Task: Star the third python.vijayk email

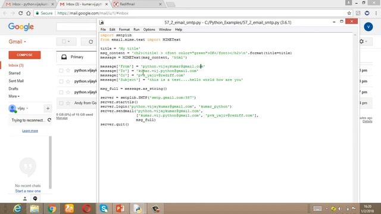Action: pyautogui.click(x=68, y=92)
